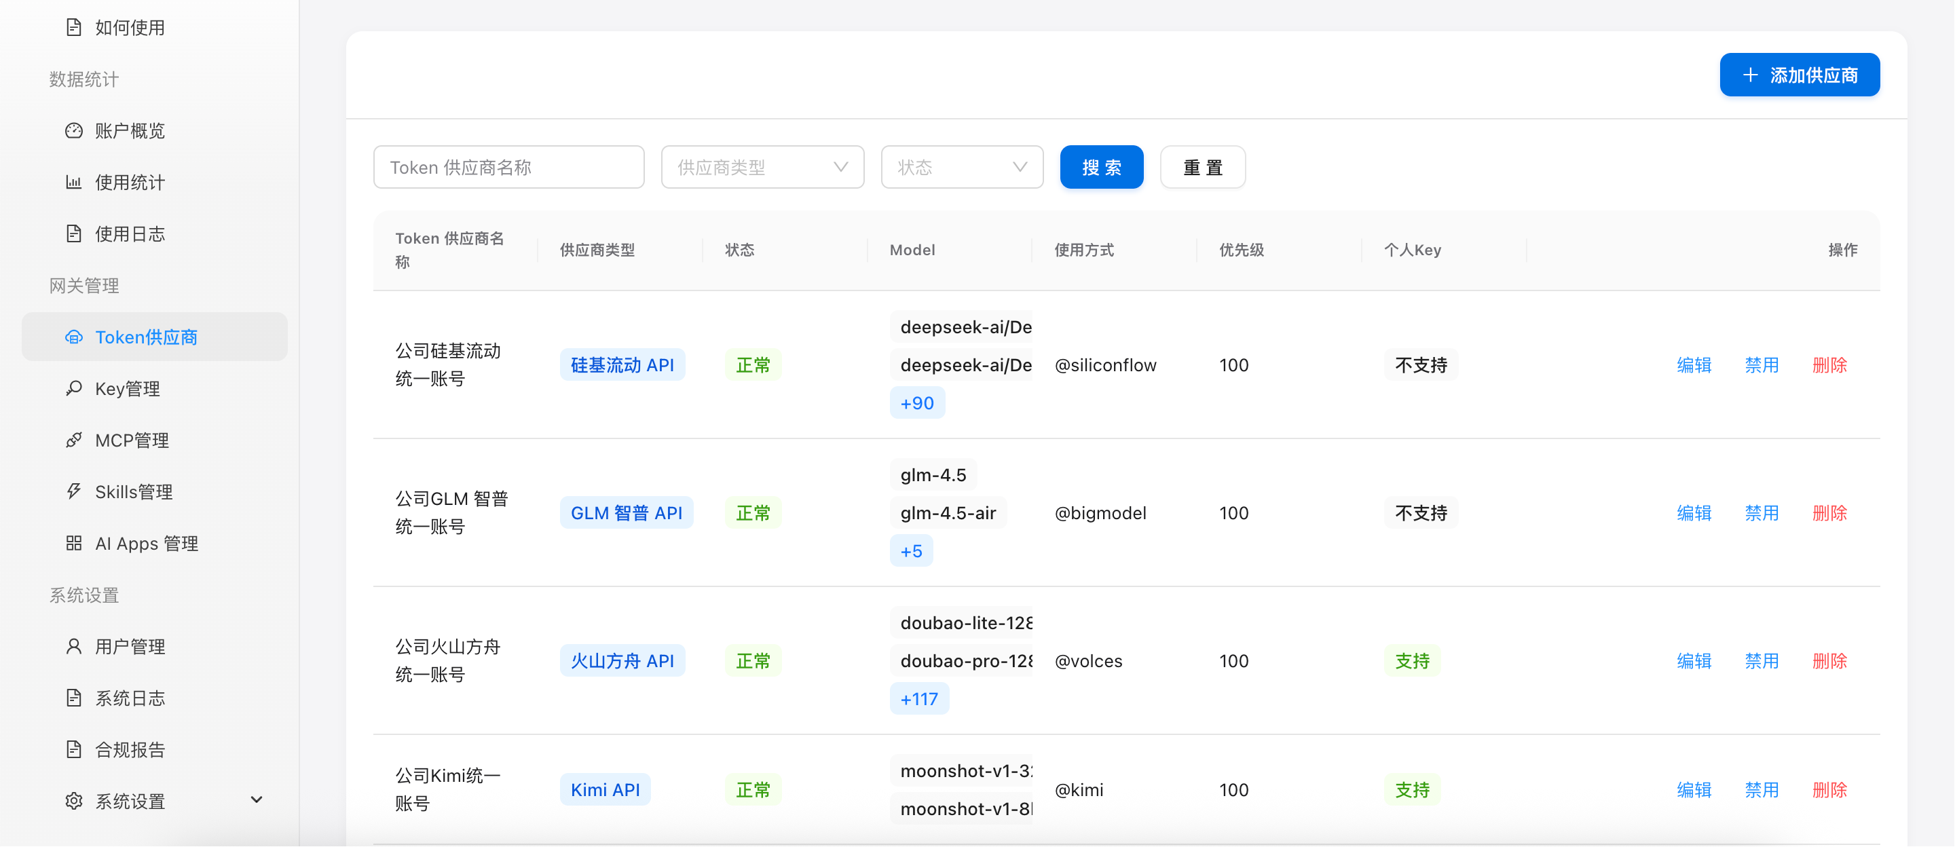1955x847 pixels.
Task: Open 使用日志 in the sidebar
Action: pos(155,235)
